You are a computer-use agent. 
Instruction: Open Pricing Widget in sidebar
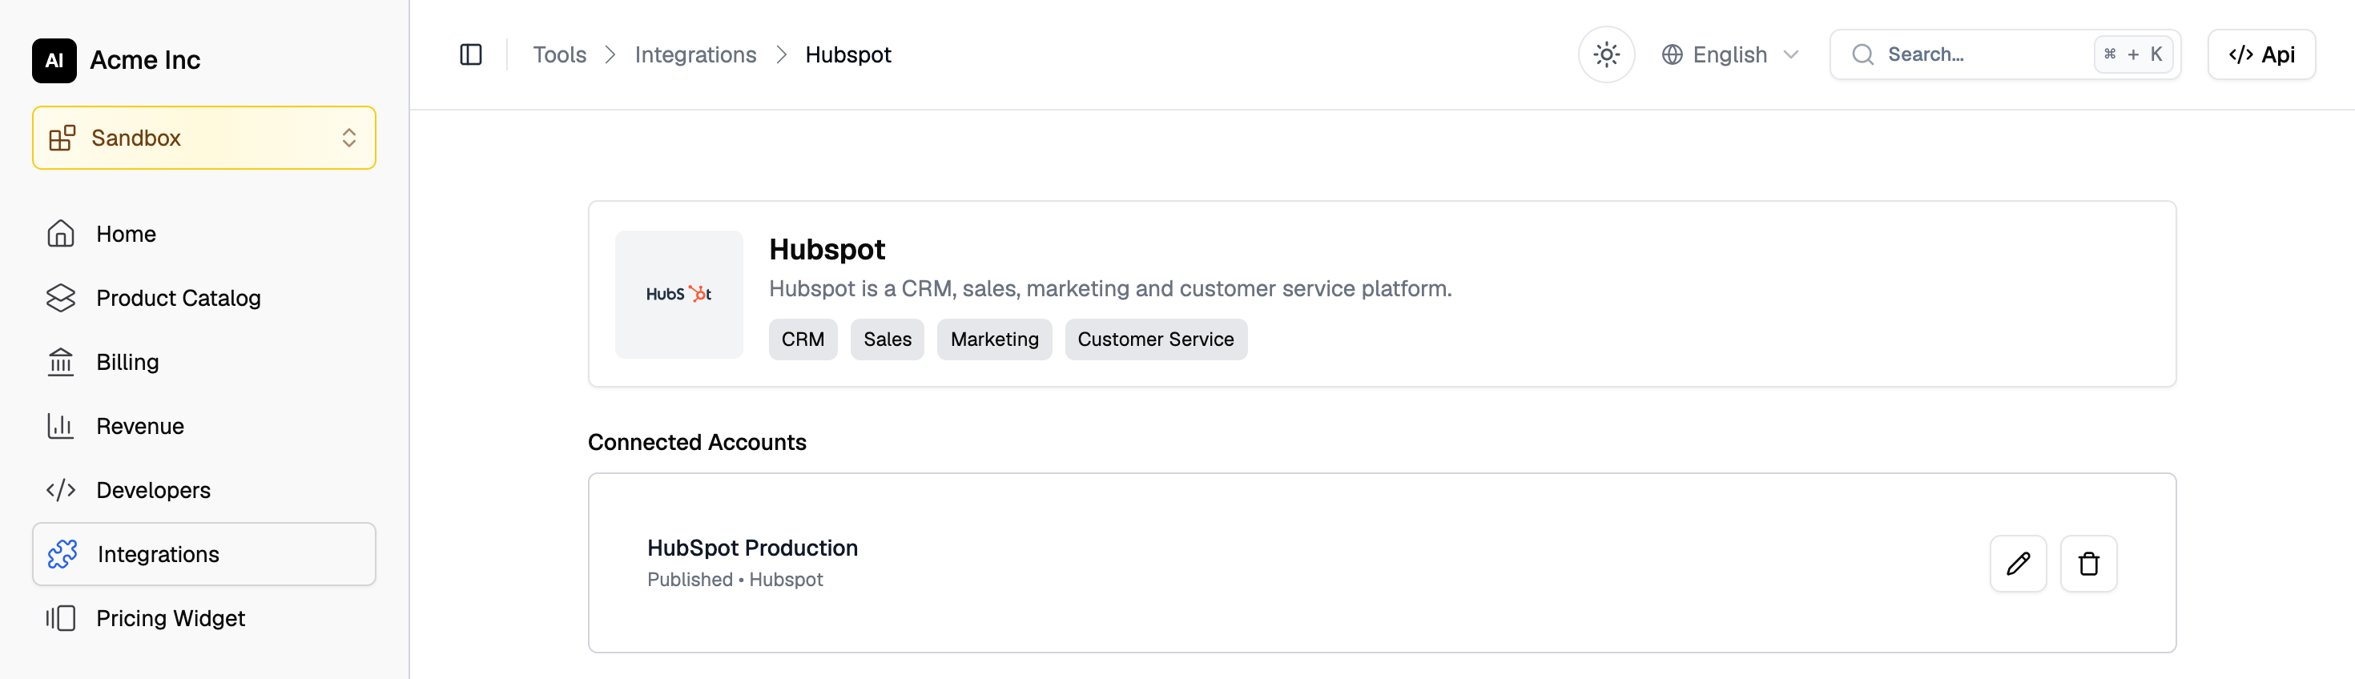click(x=204, y=618)
